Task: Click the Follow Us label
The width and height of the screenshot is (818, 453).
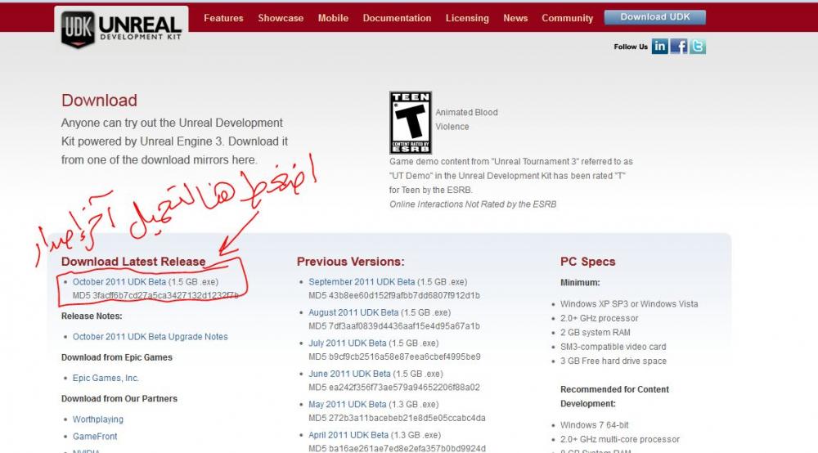Action: 630,47
